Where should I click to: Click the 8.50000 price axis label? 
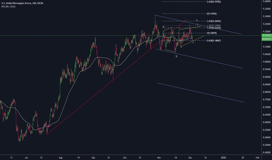(266, 137)
